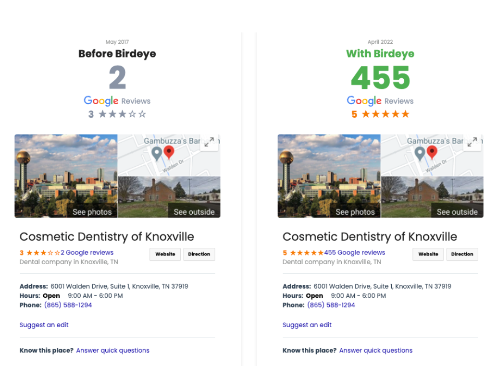Click Google logo under With Birdeye

click(x=364, y=101)
